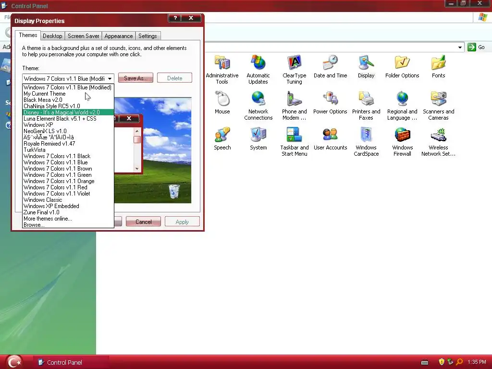The width and height of the screenshot is (492, 369).
Task: Open Folder Options icon
Action: [402, 62]
